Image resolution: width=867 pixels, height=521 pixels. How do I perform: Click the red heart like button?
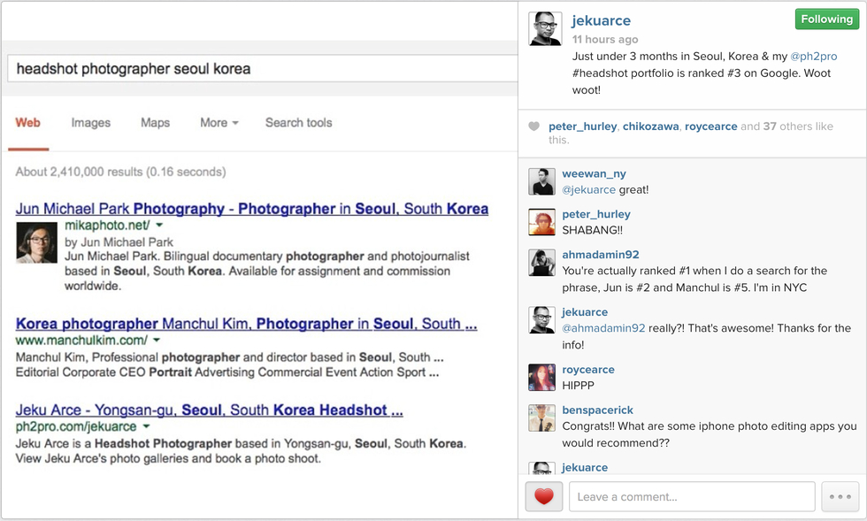pyautogui.click(x=543, y=497)
